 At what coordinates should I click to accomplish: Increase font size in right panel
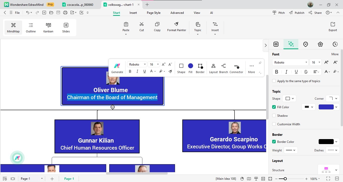[326, 62]
